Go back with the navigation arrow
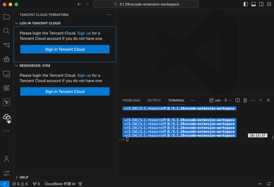Viewport: 274px width, 187px height. point(79,4)
